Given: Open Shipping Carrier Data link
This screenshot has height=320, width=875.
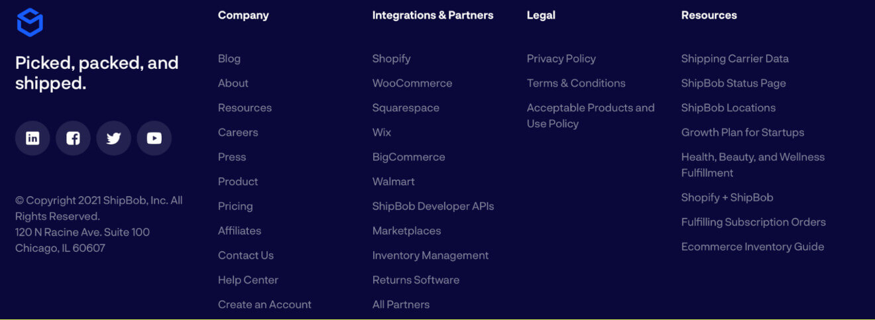Looking at the screenshot, I should point(735,58).
